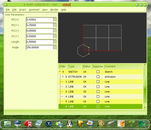Expand the EXTRUSION tree node
The image size is (151, 130).
click(x=63, y=77)
